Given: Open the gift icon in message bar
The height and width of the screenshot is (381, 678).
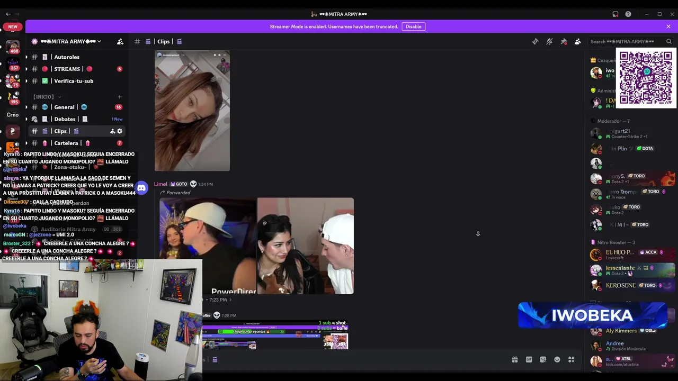Looking at the screenshot, I should [x=515, y=360].
